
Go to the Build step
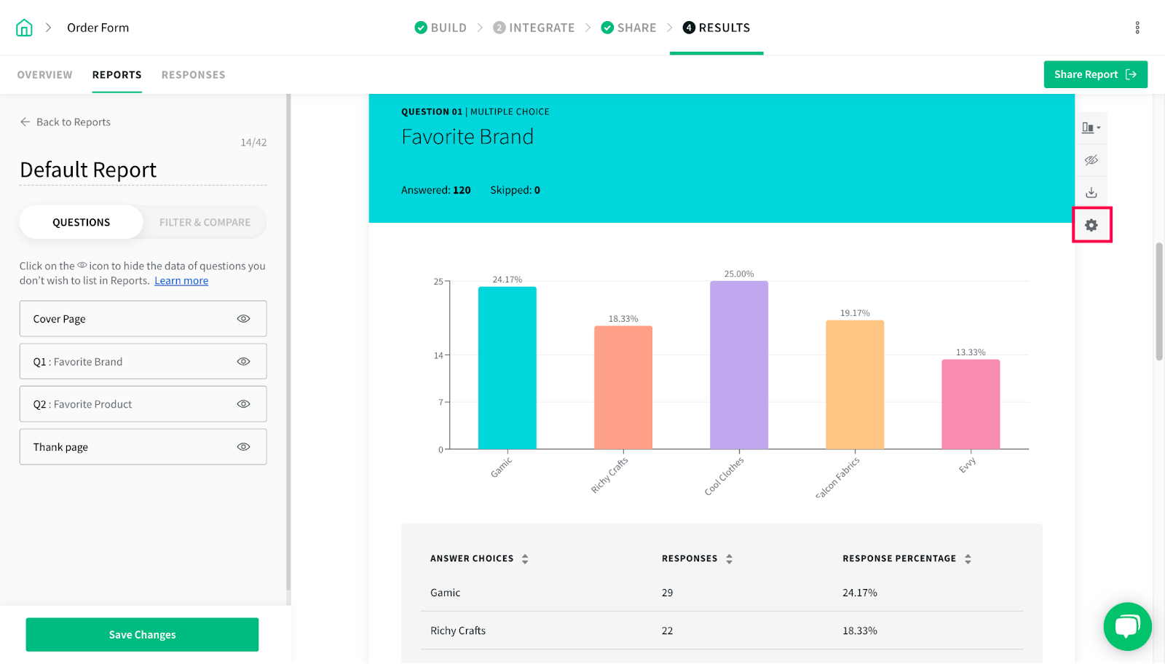[441, 28]
